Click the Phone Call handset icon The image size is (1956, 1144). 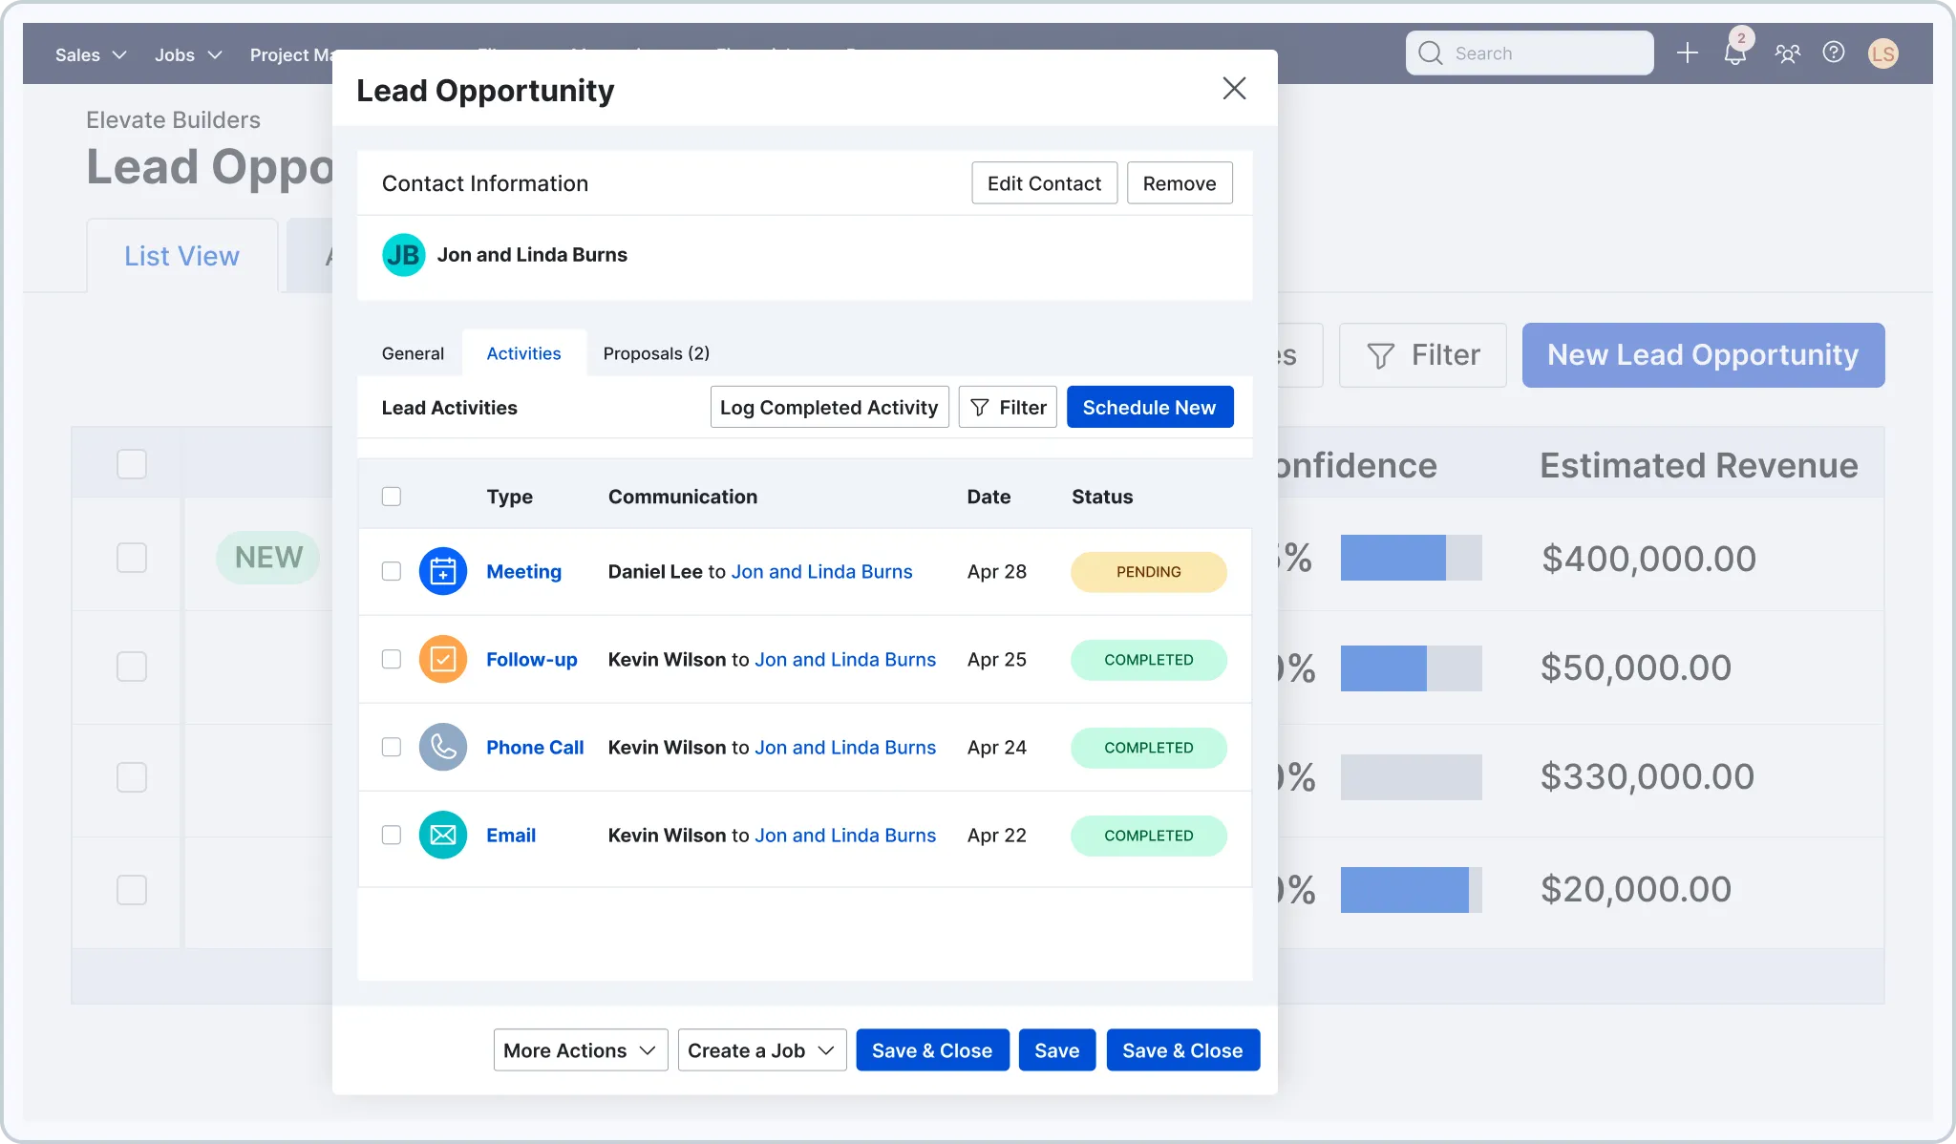pyautogui.click(x=443, y=747)
